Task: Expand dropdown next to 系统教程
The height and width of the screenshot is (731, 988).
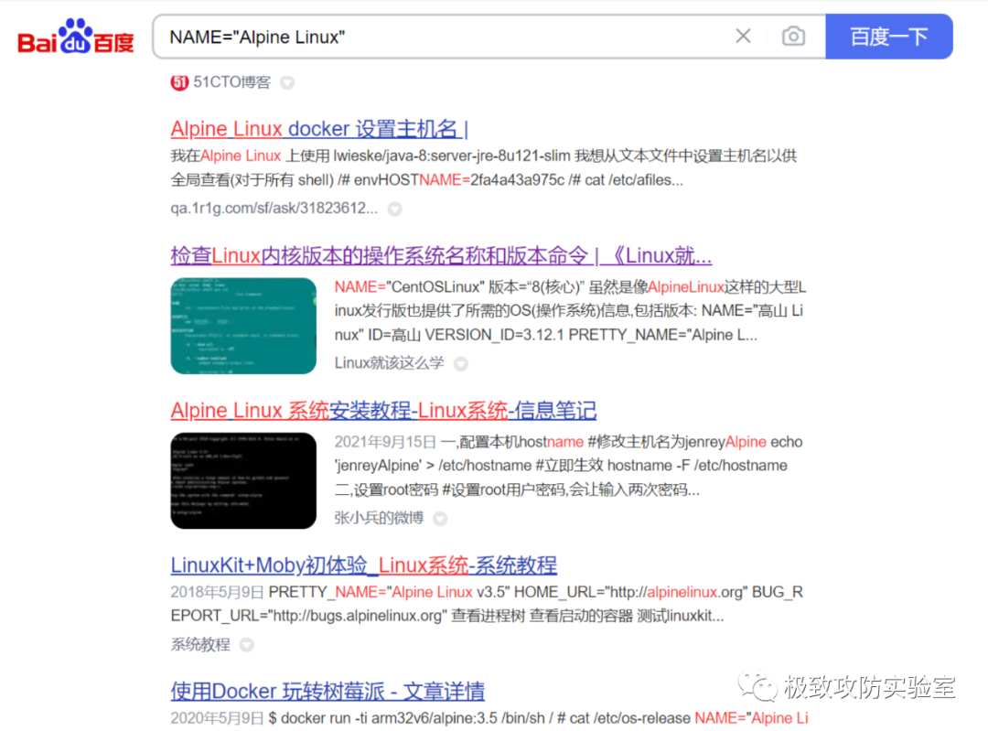Action: 246,645
